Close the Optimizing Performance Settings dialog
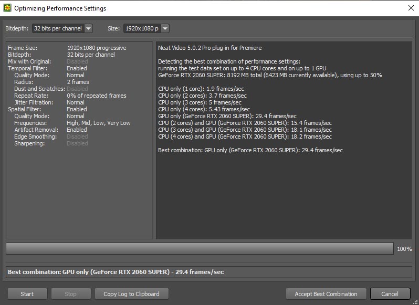Image resolution: width=419 pixels, height=305 pixels. point(411,8)
